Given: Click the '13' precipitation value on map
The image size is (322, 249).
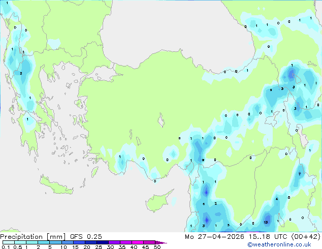Looking at the screenshot, I should tap(266, 222).
